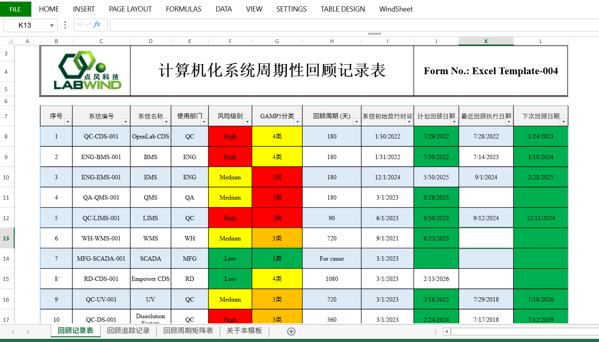Click the select-all corner triangle
The height and width of the screenshot is (342, 599).
coord(10,41)
